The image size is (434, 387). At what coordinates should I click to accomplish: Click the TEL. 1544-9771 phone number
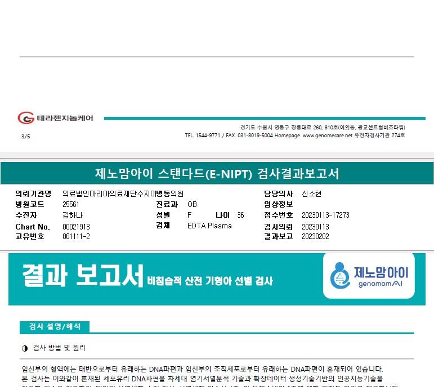[x=202, y=136]
